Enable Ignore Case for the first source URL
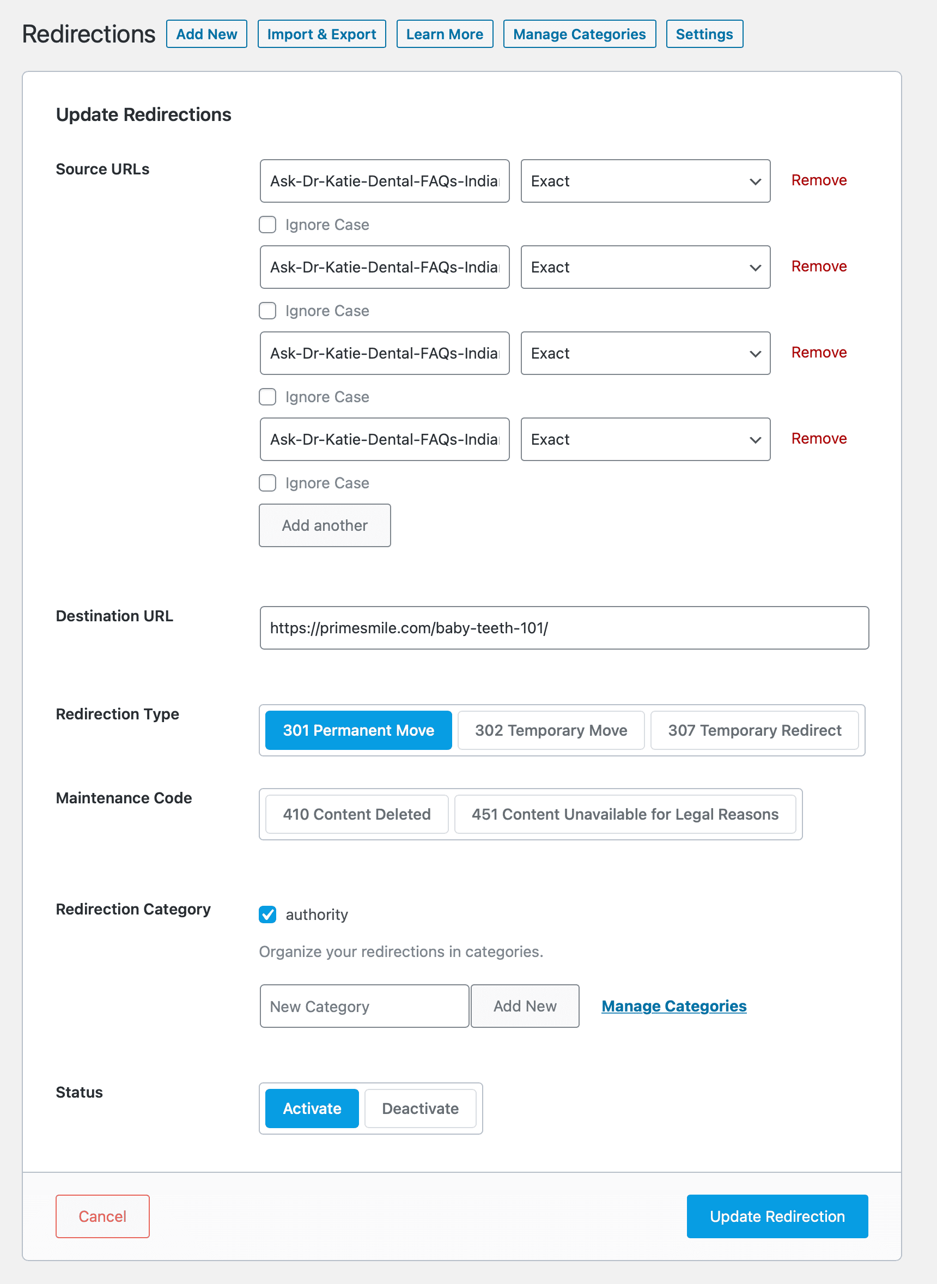The height and width of the screenshot is (1284, 937). tap(267, 225)
